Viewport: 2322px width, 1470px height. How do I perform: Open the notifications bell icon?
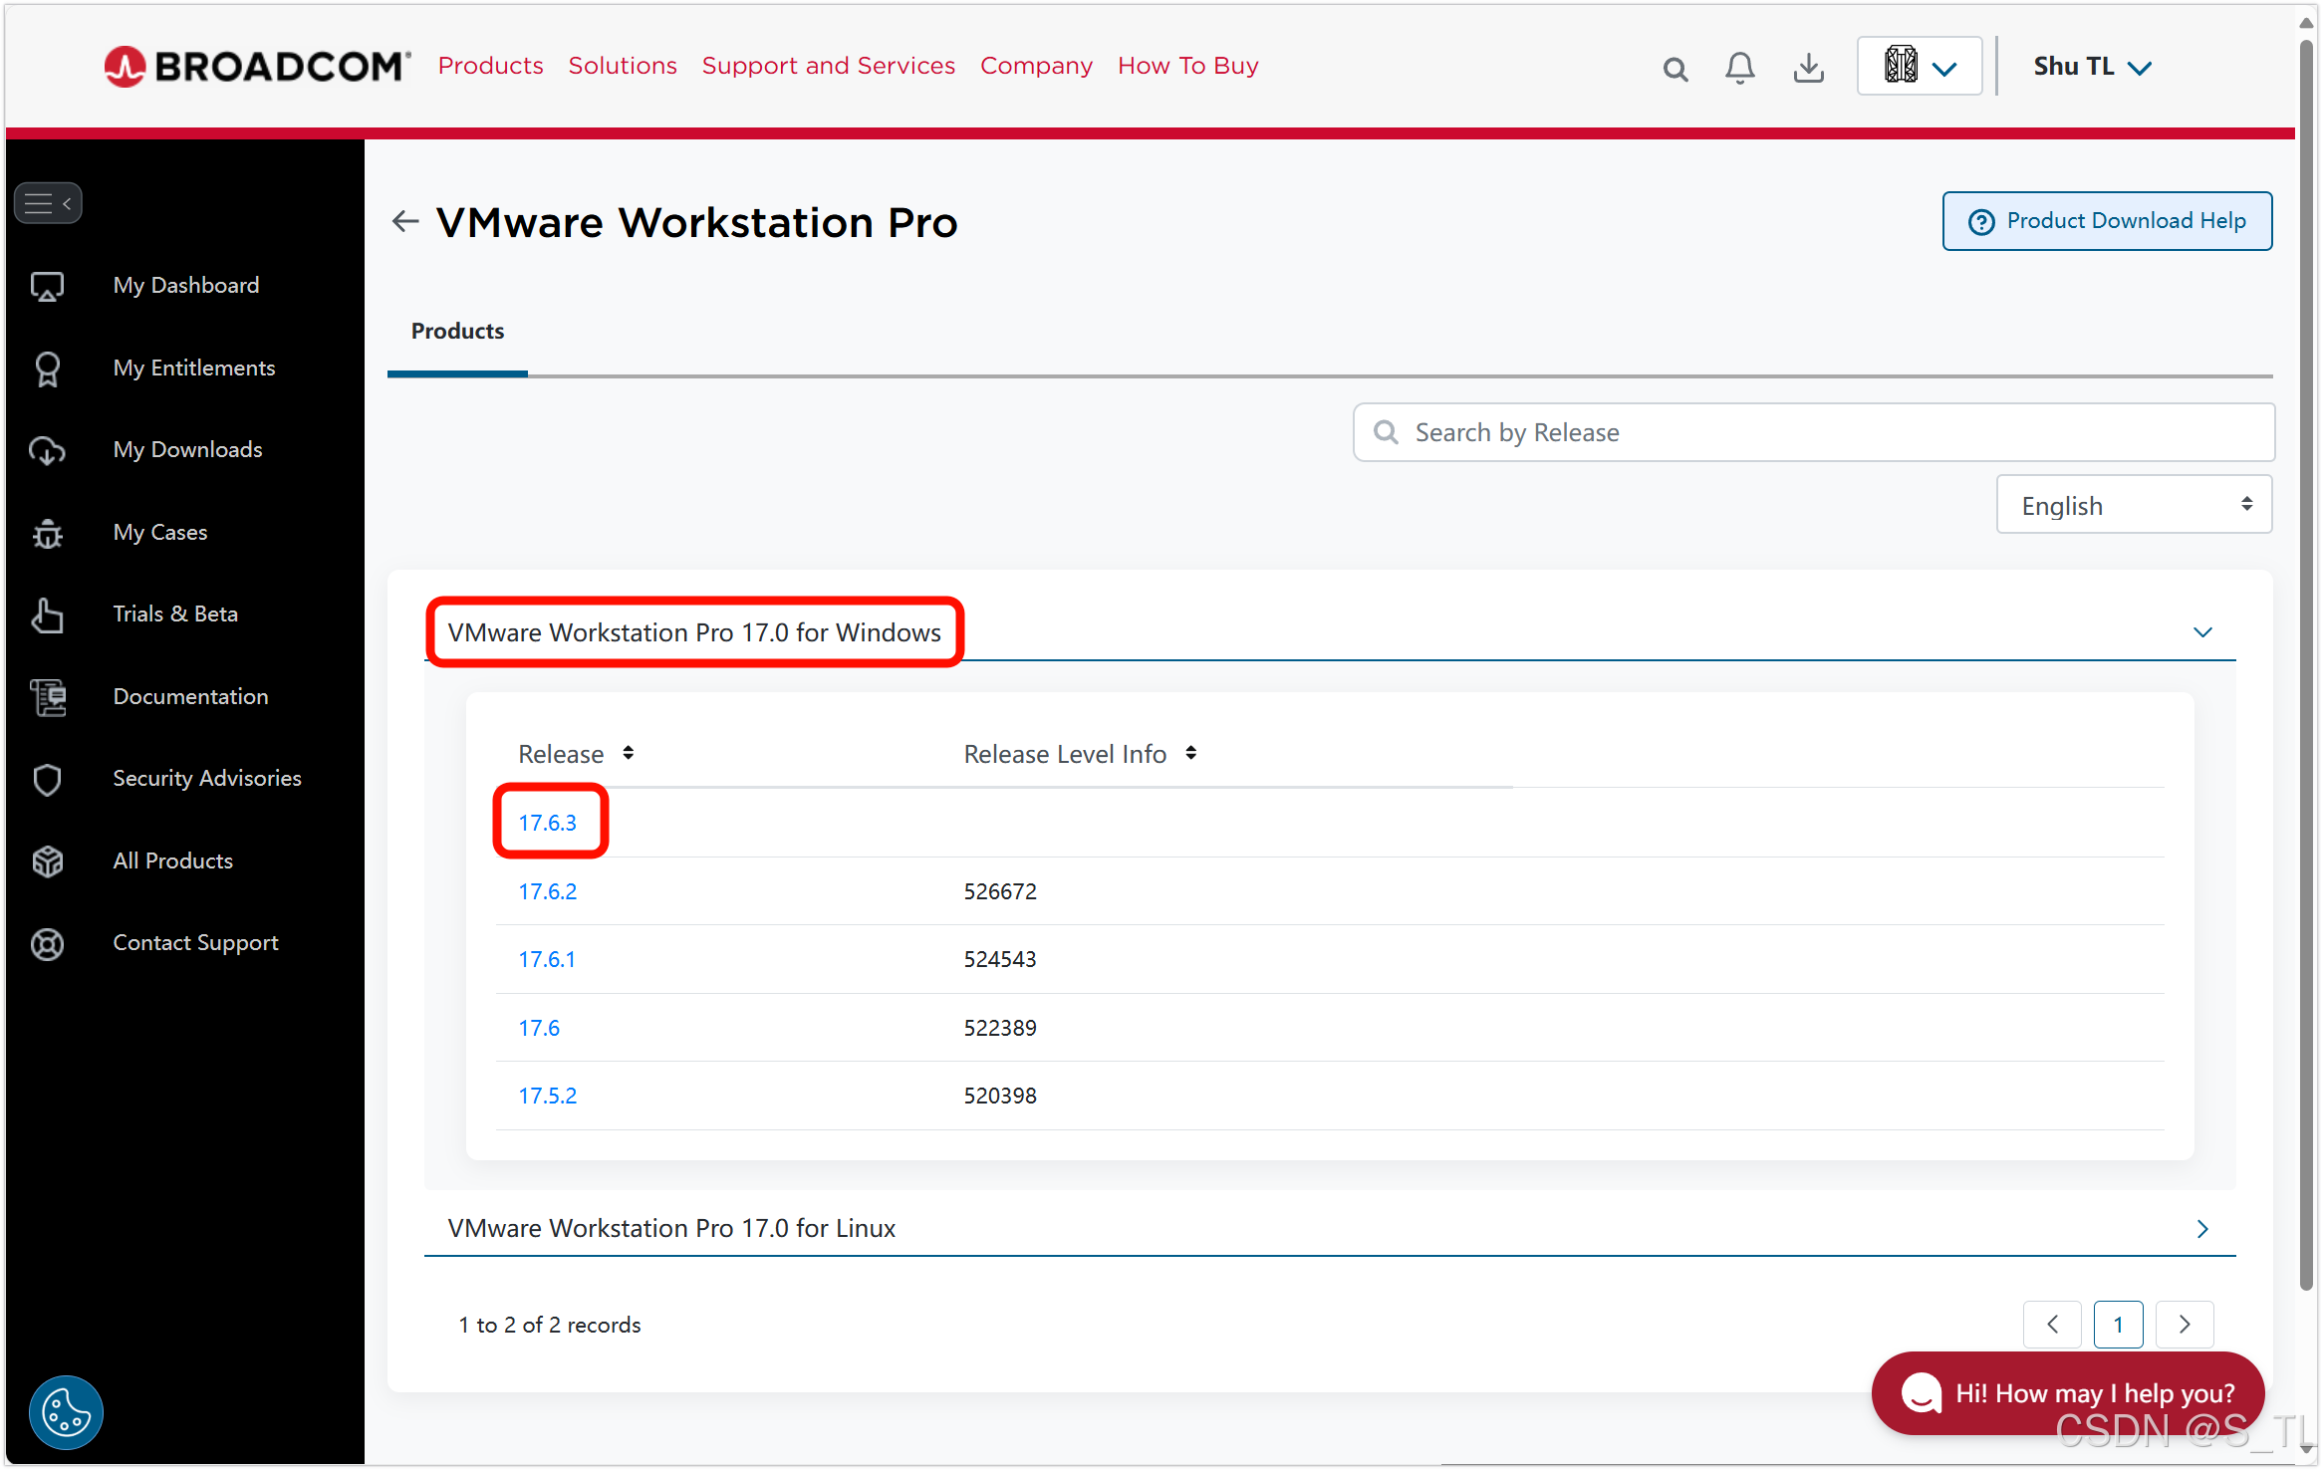point(1739,68)
